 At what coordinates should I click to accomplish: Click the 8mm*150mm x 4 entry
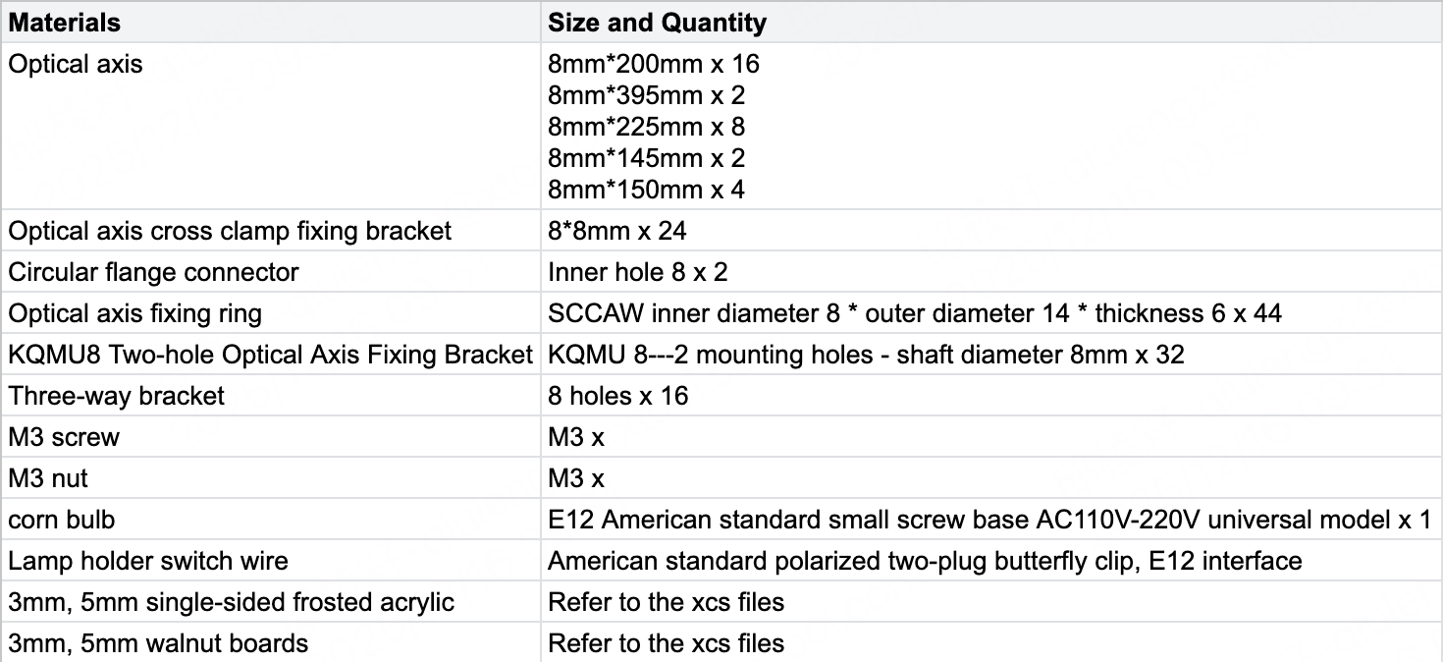tap(647, 191)
